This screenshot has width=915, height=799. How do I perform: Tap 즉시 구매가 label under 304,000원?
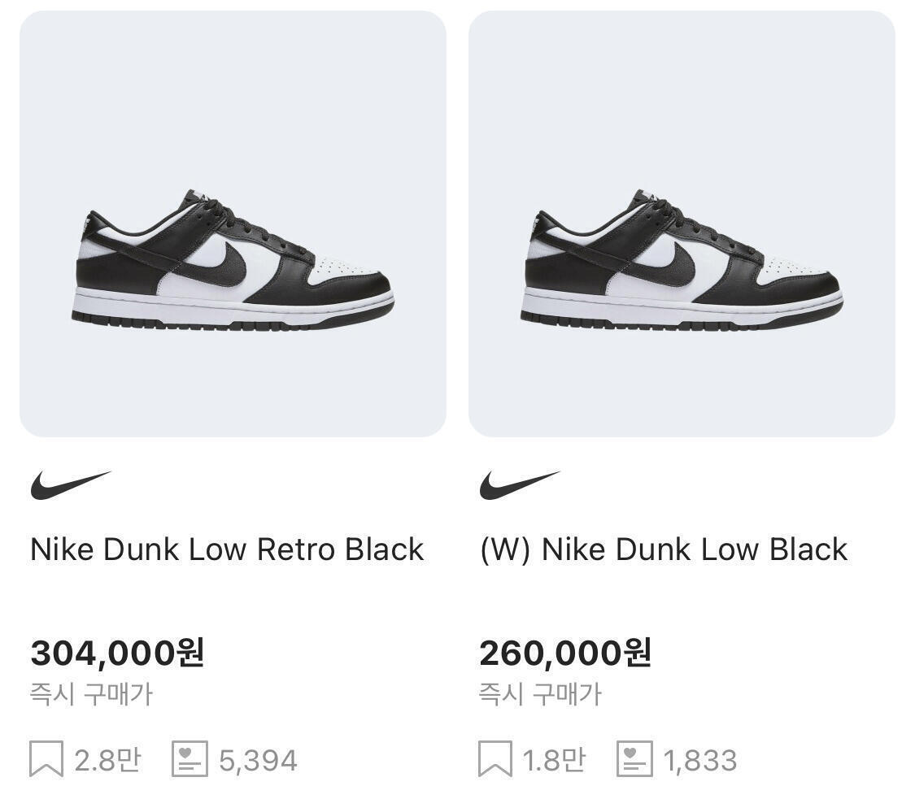[x=91, y=695]
